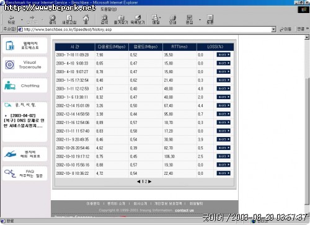The height and width of the screenshot is (225, 310).
Task: Print the page with 인쇄 button
Action: (x=172, y=20)
